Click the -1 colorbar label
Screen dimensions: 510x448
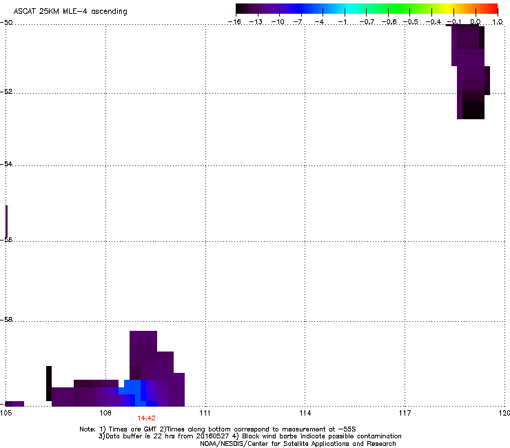point(342,22)
